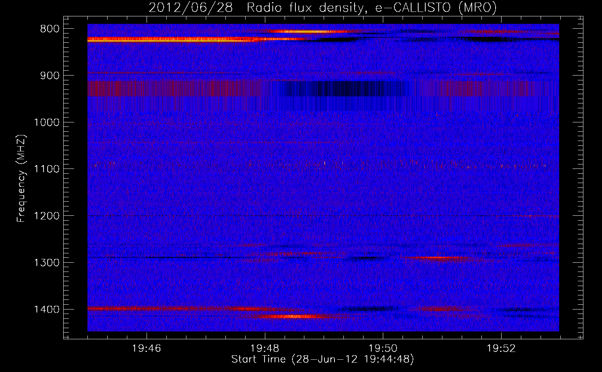The image size is (602, 372).
Task: Select the 1300 frequency axis label
Action: pyautogui.click(x=47, y=263)
